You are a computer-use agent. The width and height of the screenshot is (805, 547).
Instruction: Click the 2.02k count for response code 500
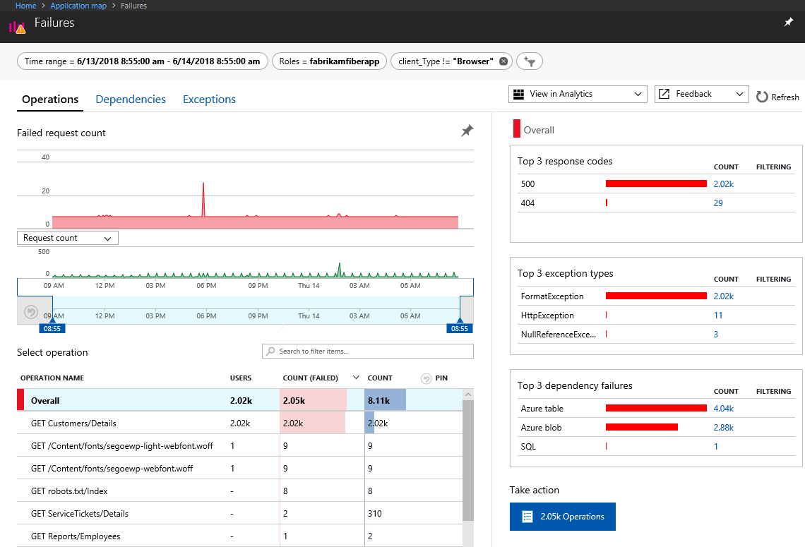723,184
